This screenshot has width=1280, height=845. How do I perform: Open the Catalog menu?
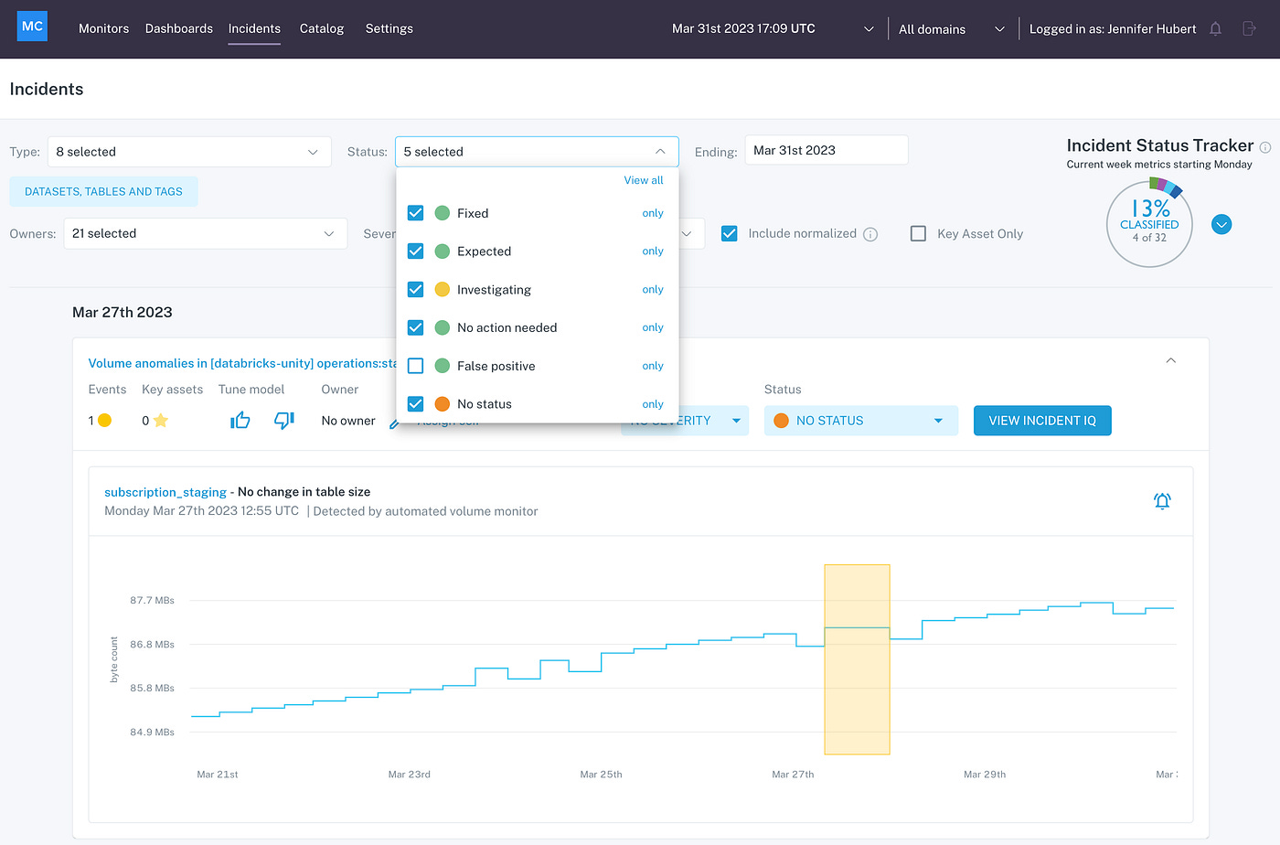click(322, 28)
